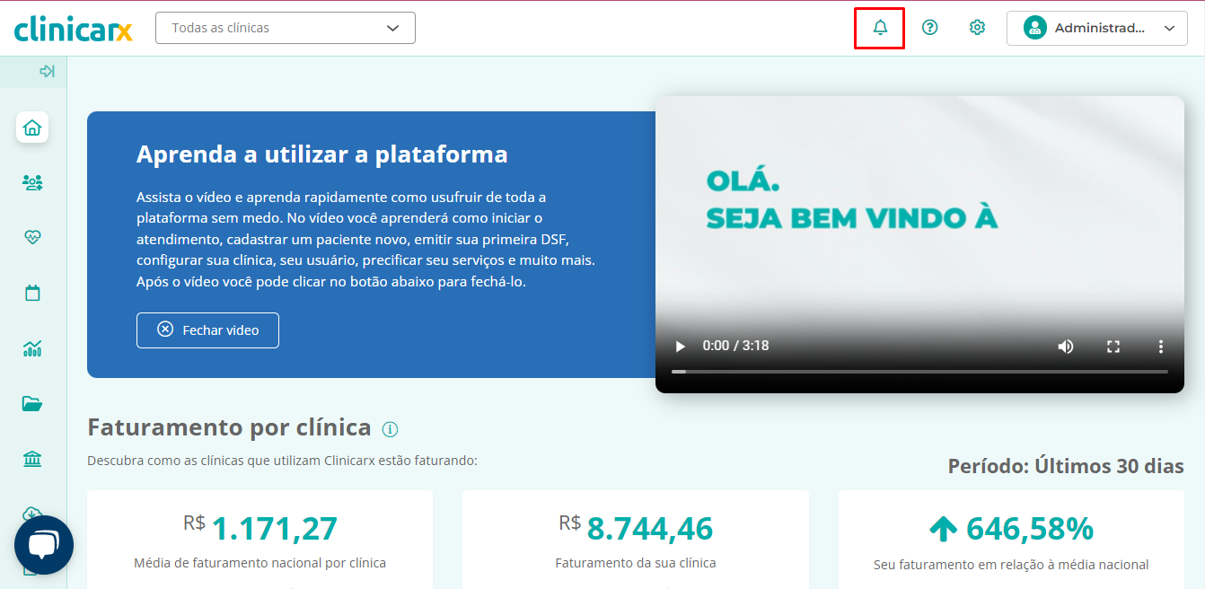Open the folder icon in sidebar

point(32,404)
